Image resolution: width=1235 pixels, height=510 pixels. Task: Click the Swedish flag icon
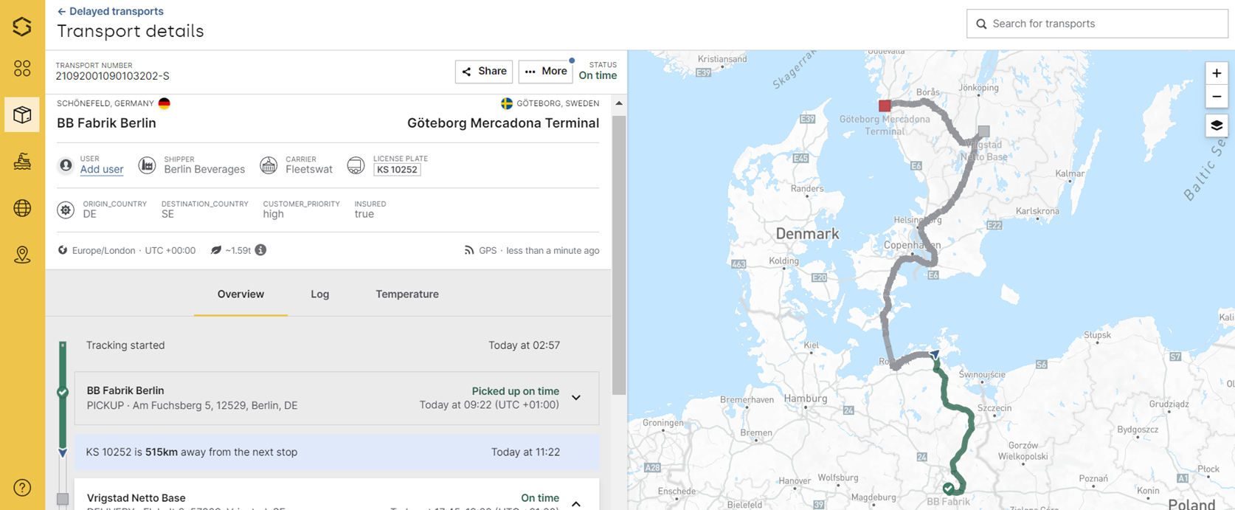(x=507, y=103)
